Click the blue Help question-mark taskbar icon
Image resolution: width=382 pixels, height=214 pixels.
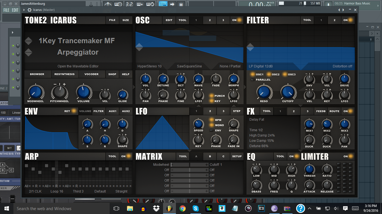(301, 208)
